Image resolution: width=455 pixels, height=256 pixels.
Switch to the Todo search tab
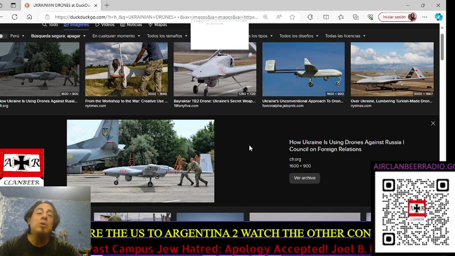50,25
